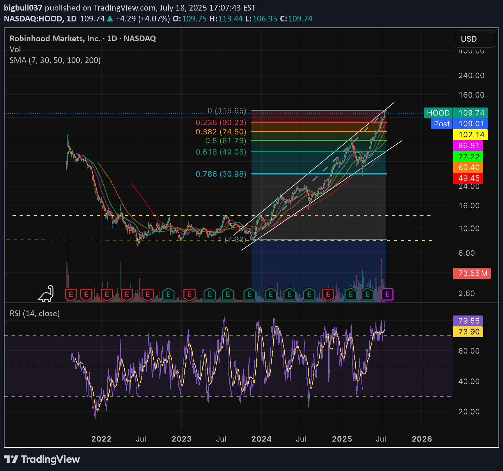Click the red 73.55 M volume tag
This screenshot has height=471, width=503.
(x=472, y=273)
